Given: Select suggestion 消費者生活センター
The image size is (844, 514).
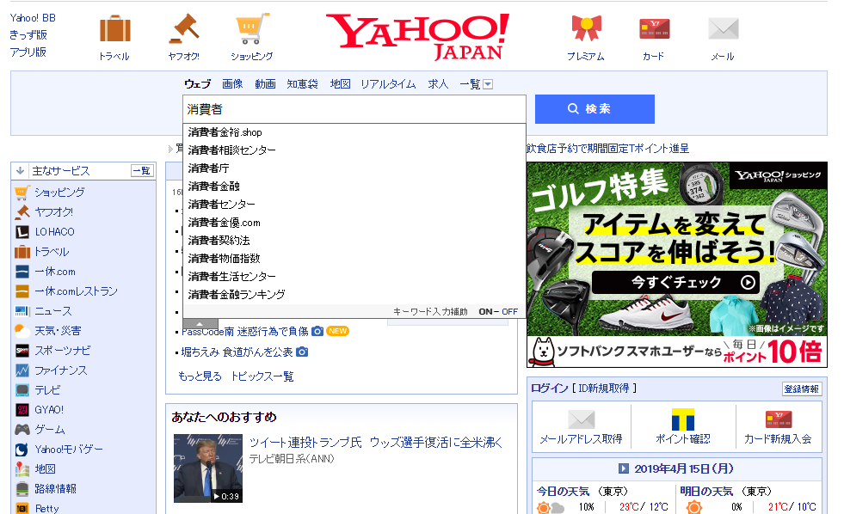Looking at the screenshot, I should click(x=354, y=277).
